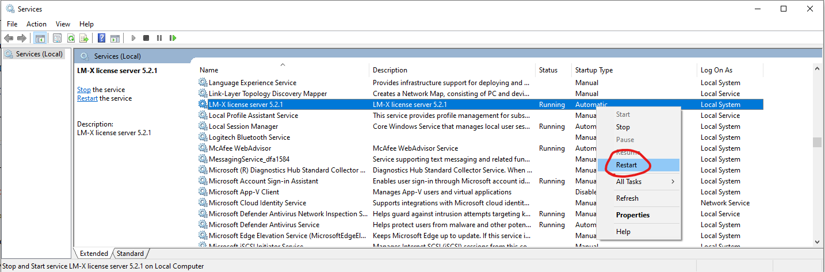Click the vertical scrollbar thumb in services list
This screenshot has height=272, width=825.
point(817,143)
